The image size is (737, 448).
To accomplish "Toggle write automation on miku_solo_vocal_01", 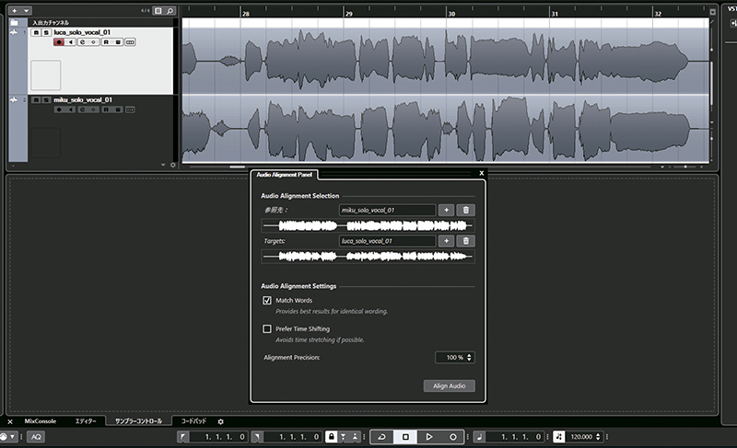I will click(x=118, y=109).
